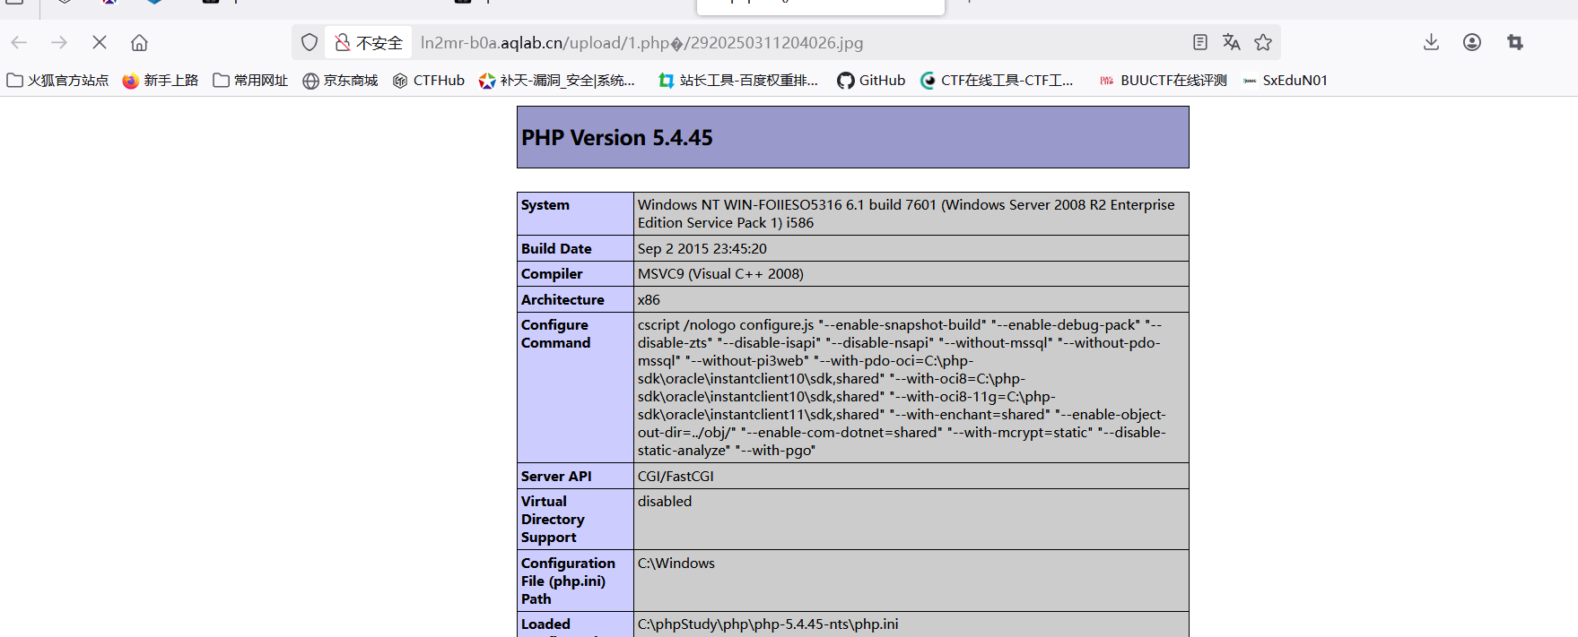Bookmark this page with the star icon
1578x637 pixels.
[x=1263, y=42]
